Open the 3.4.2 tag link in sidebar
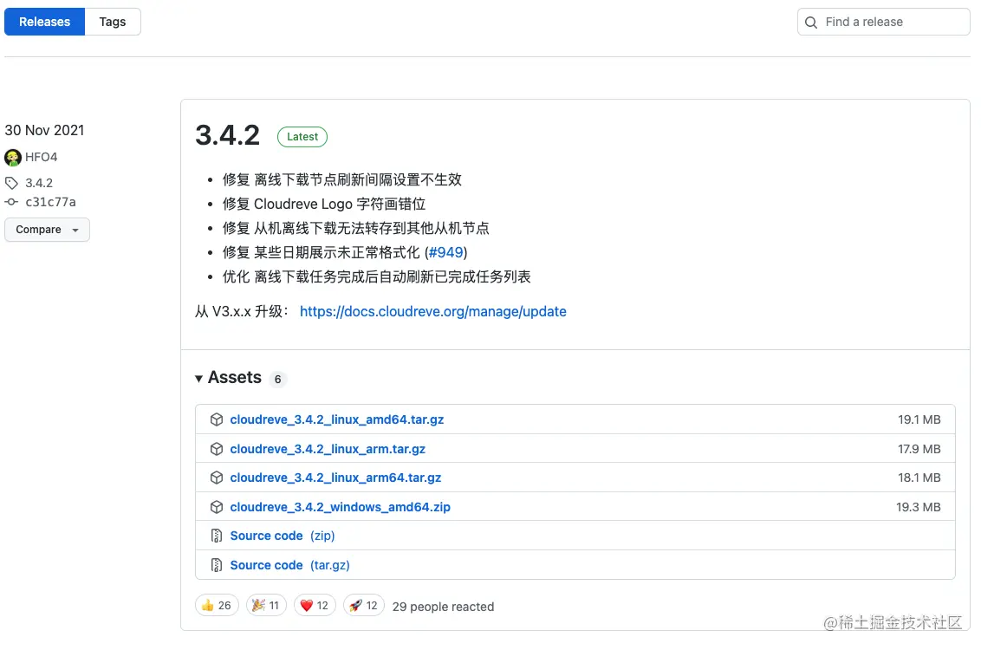981x650 pixels. point(39,184)
